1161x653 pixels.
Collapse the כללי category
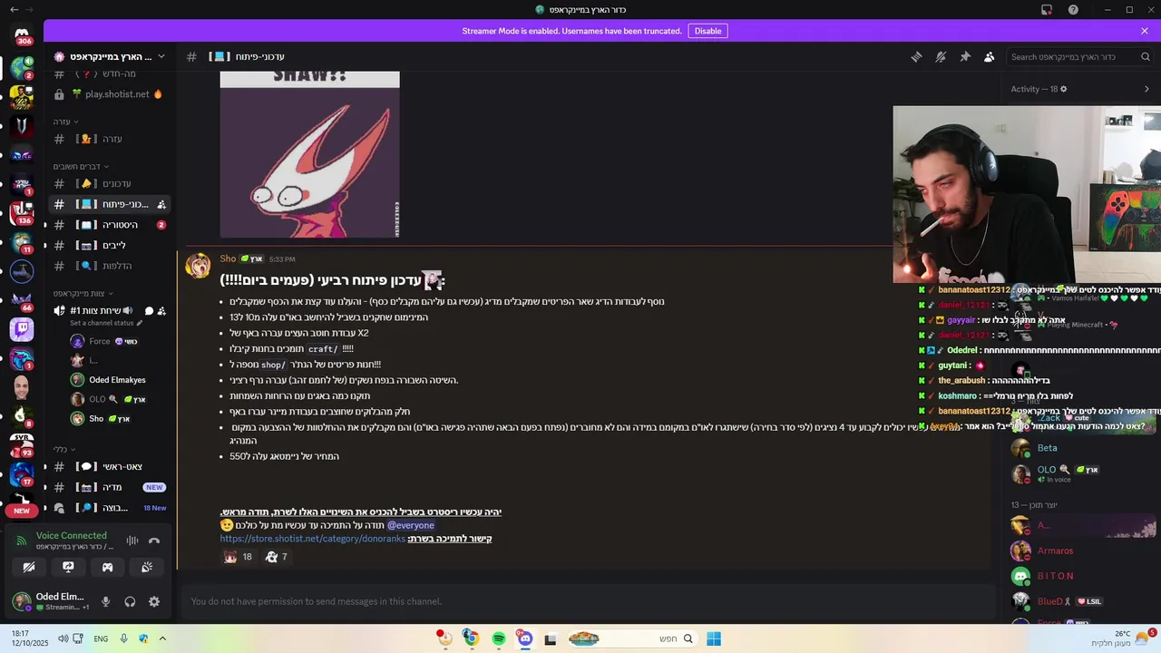[x=64, y=449]
